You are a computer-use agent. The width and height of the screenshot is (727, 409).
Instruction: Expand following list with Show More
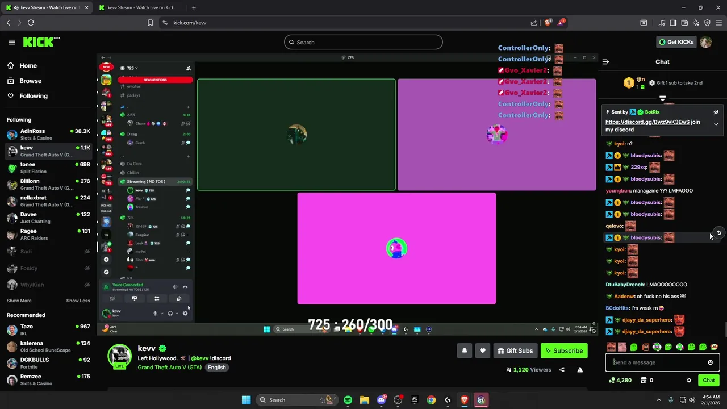click(19, 301)
